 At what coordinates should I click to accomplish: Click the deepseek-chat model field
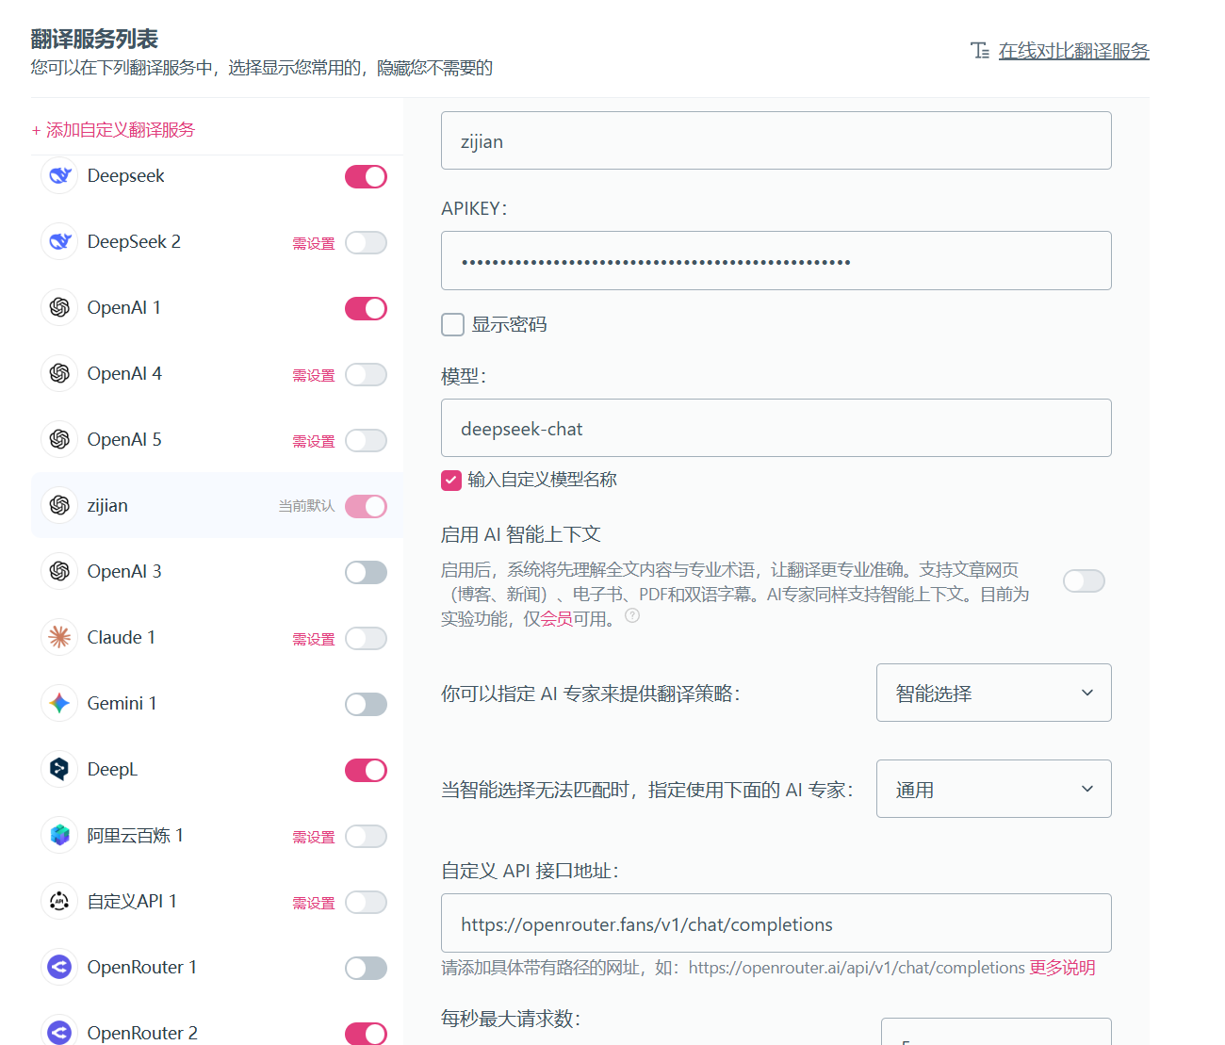coord(776,428)
